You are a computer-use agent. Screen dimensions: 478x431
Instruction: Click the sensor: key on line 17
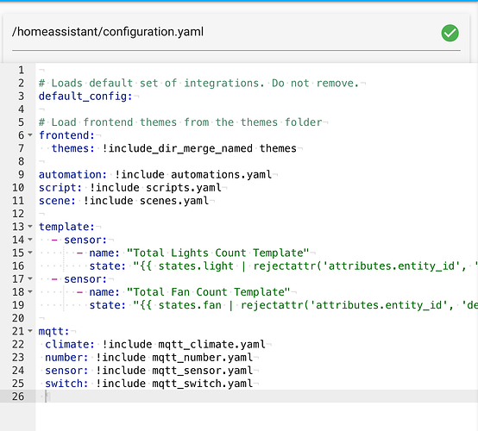click(x=85, y=279)
